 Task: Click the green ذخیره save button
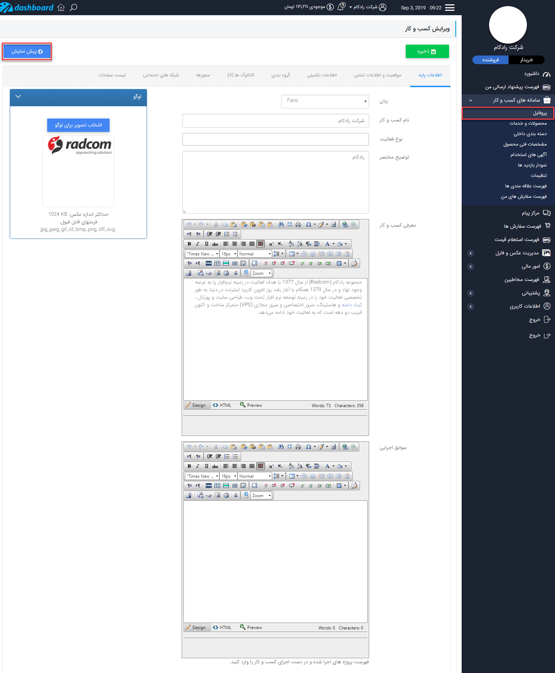tap(427, 52)
